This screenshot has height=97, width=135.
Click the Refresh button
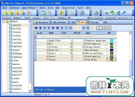coord(104,28)
